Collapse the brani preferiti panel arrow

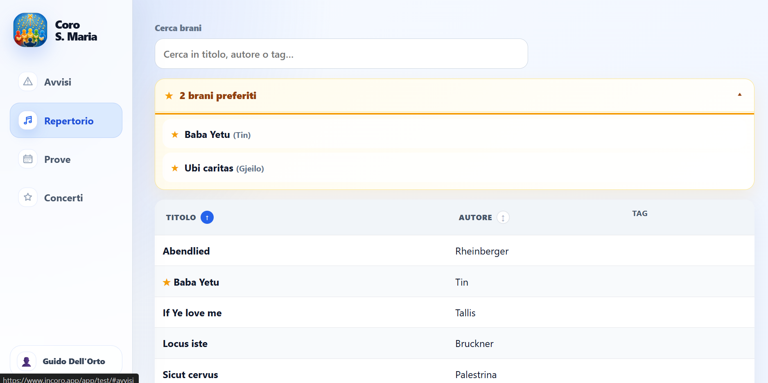click(740, 95)
